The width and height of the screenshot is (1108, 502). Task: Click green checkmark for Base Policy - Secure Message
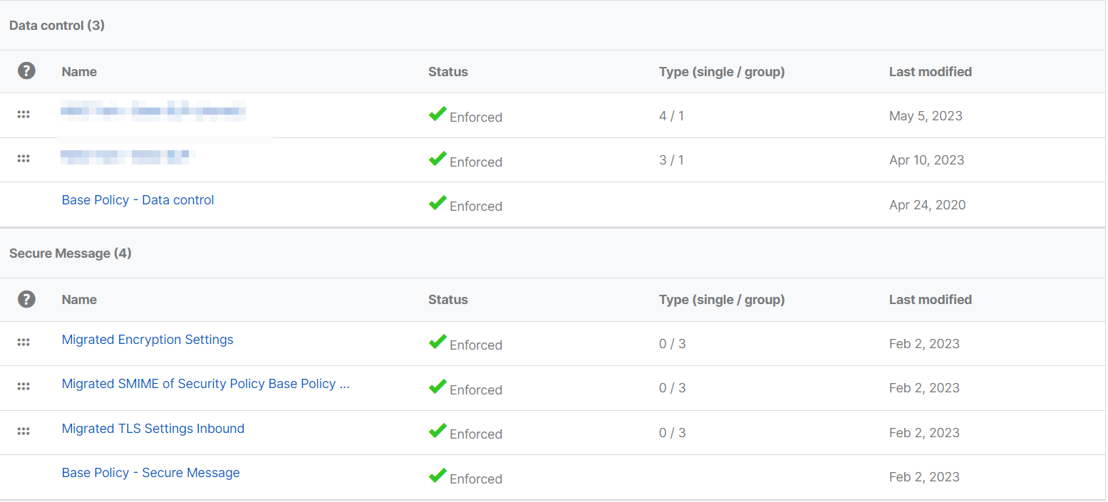(x=437, y=476)
